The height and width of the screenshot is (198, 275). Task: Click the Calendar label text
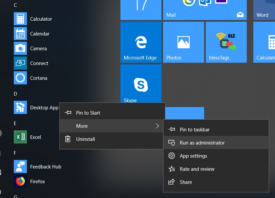(x=40, y=34)
